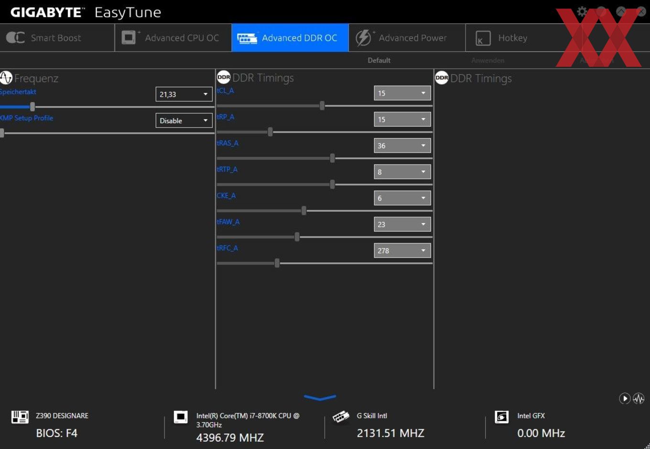Screen dimensions: 650x449
Task: Click the tFAW_A slider handle
Action: click(297, 237)
